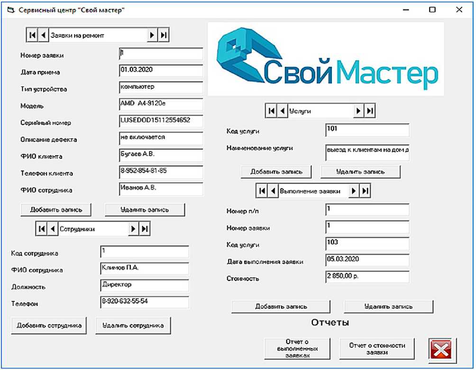Click Код услуги field with 103
The height and width of the screenshot is (370, 476).
tap(367, 243)
